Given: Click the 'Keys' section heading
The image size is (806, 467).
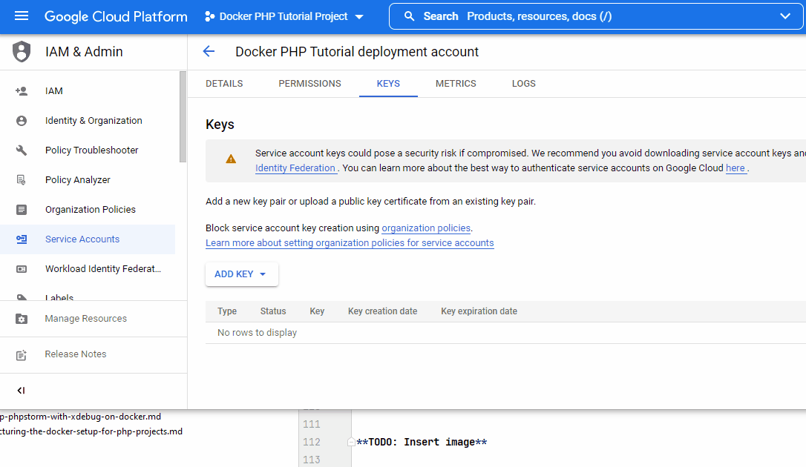Looking at the screenshot, I should coord(220,125).
